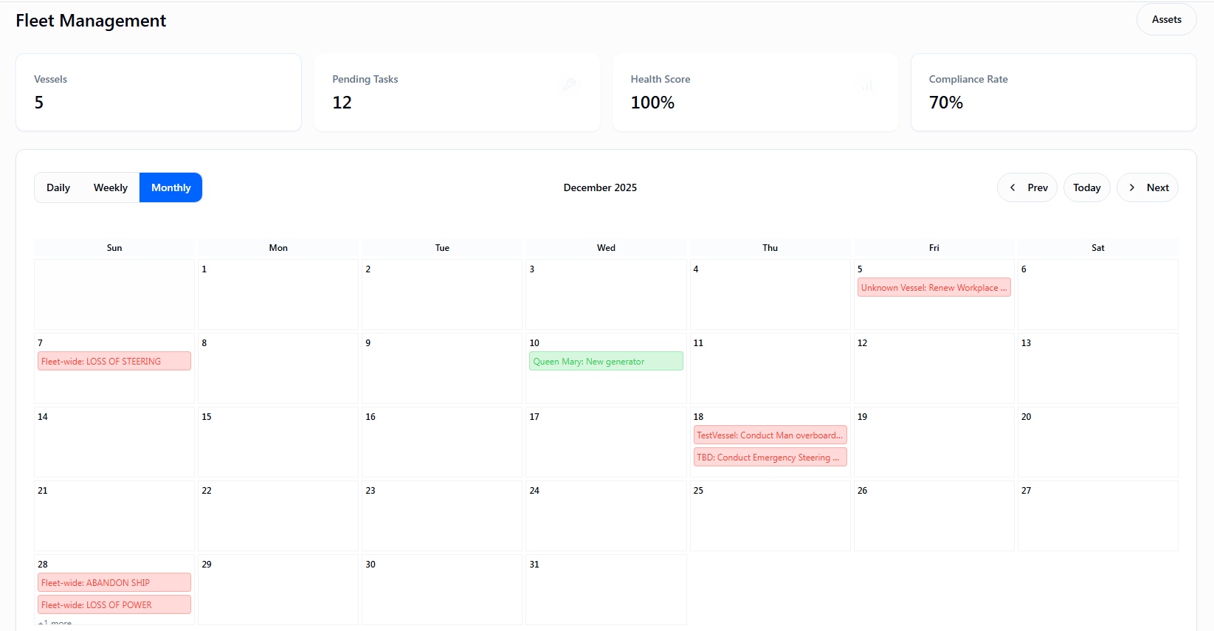Screen dimensions: 1214x631
Task: Click the bar chart icon in Health Score
Action: (866, 86)
